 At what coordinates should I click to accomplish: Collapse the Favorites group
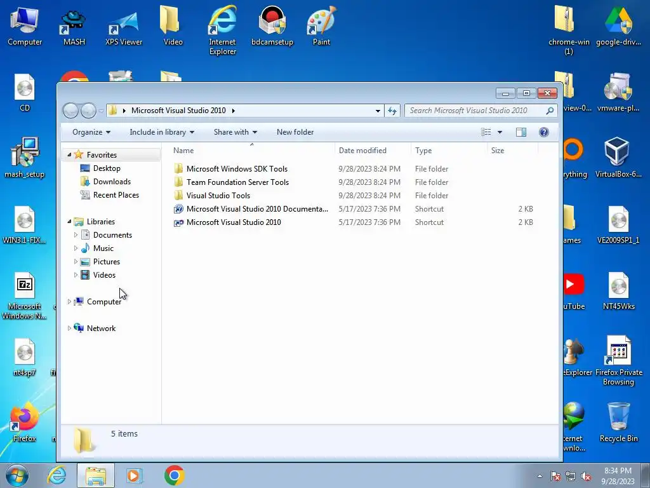coord(69,155)
